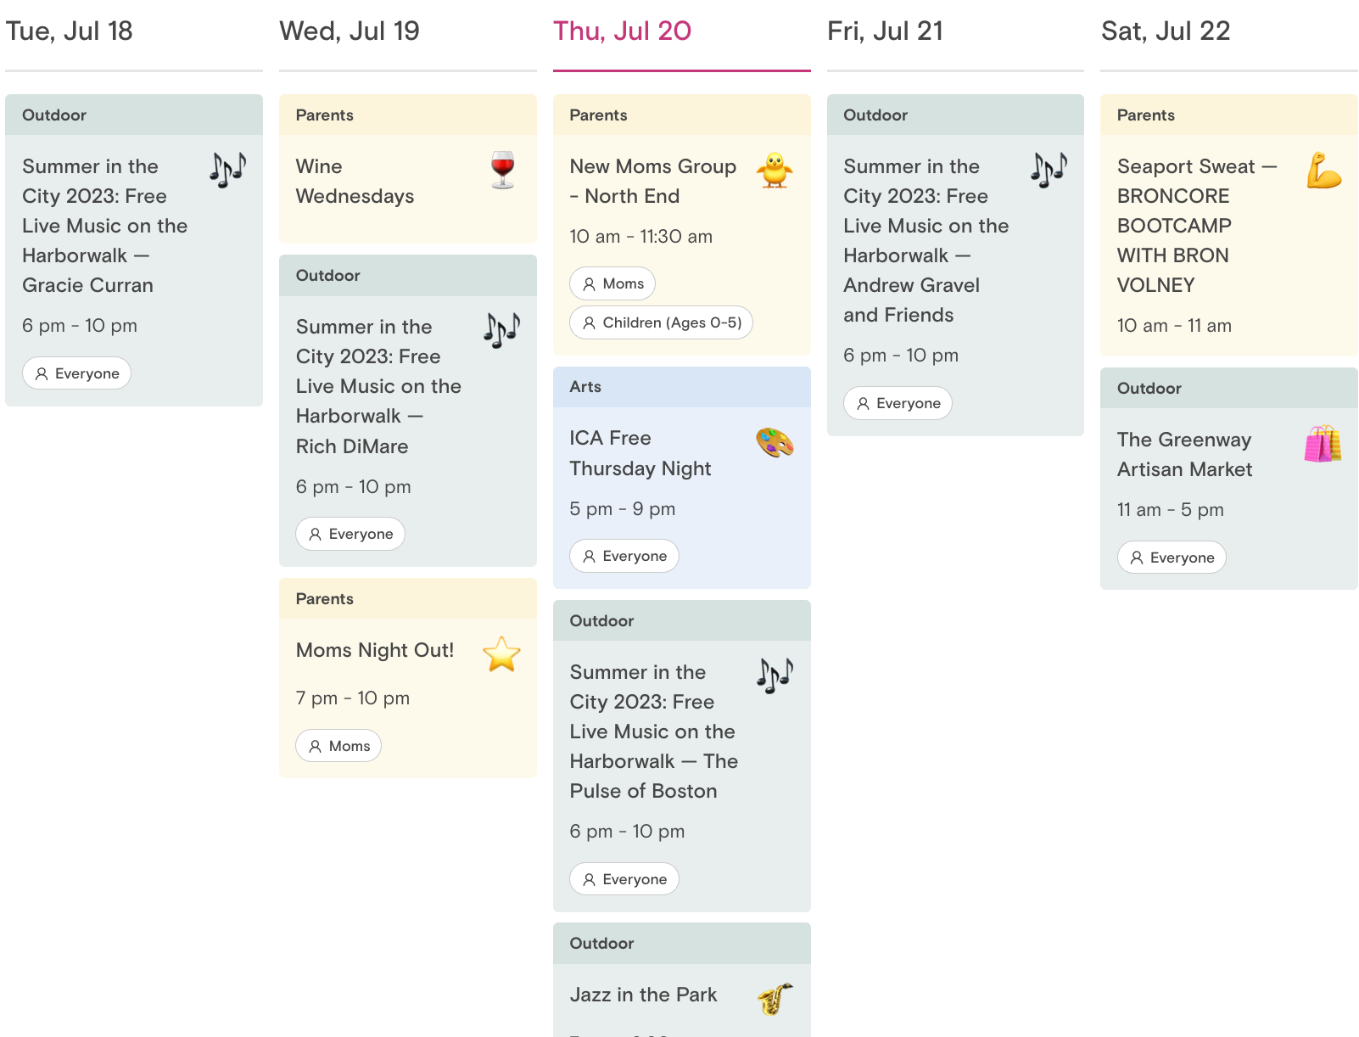Click the Children (Ages 0-5) audience tag

(662, 322)
